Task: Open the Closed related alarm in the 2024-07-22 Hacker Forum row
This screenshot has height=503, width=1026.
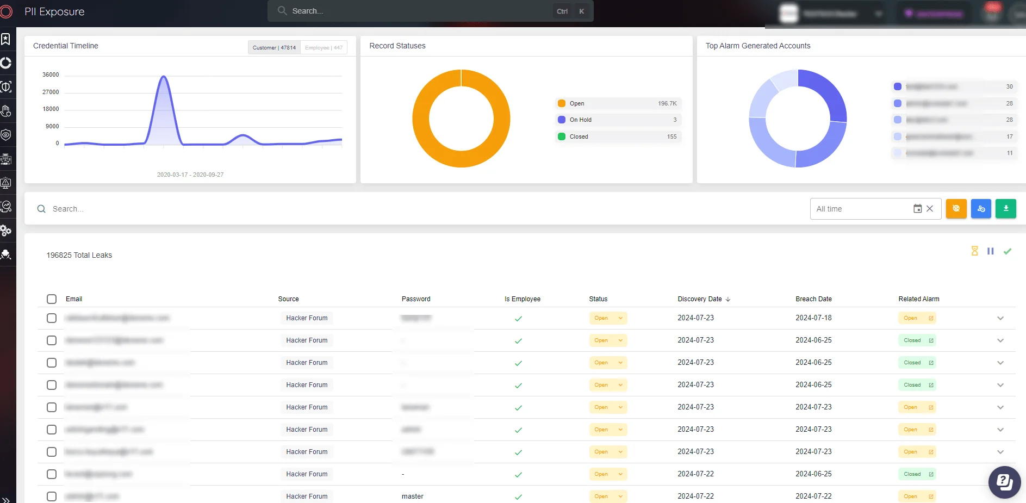Action: click(x=917, y=474)
